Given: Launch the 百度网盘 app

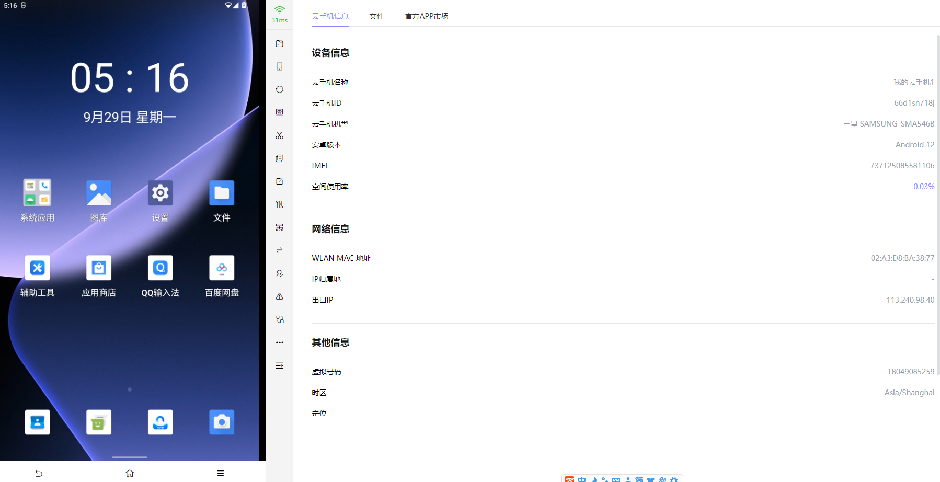Looking at the screenshot, I should coord(222,268).
